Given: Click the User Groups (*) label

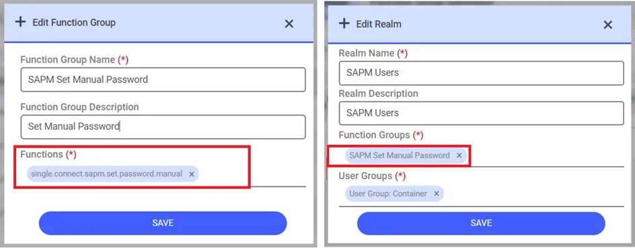Looking at the screenshot, I should click(x=372, y=176).
